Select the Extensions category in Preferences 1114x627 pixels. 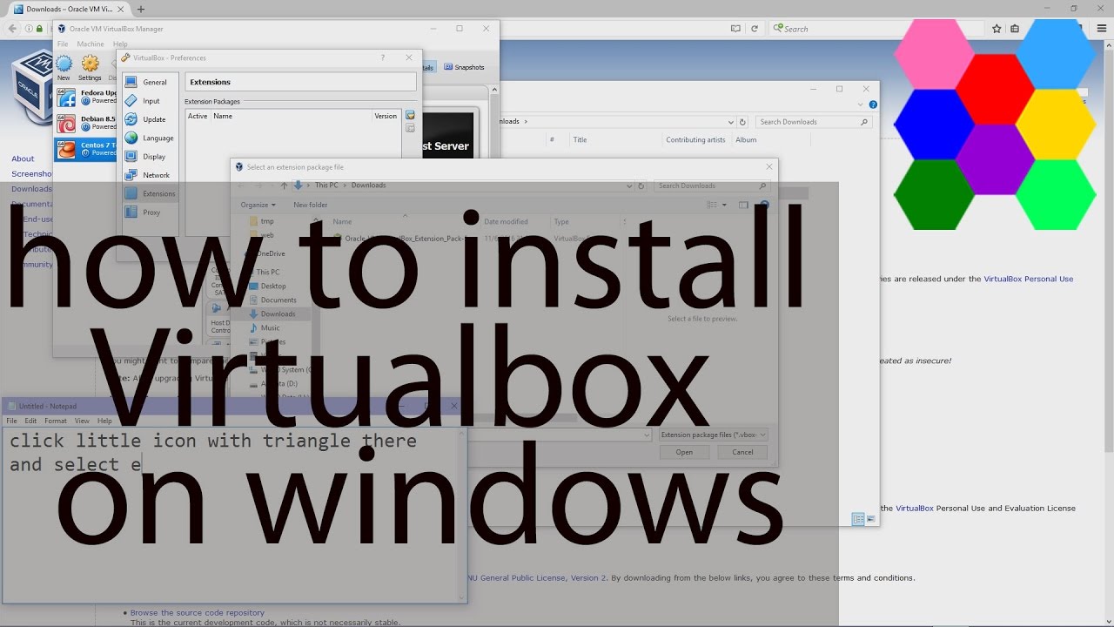tap(150, 193)
